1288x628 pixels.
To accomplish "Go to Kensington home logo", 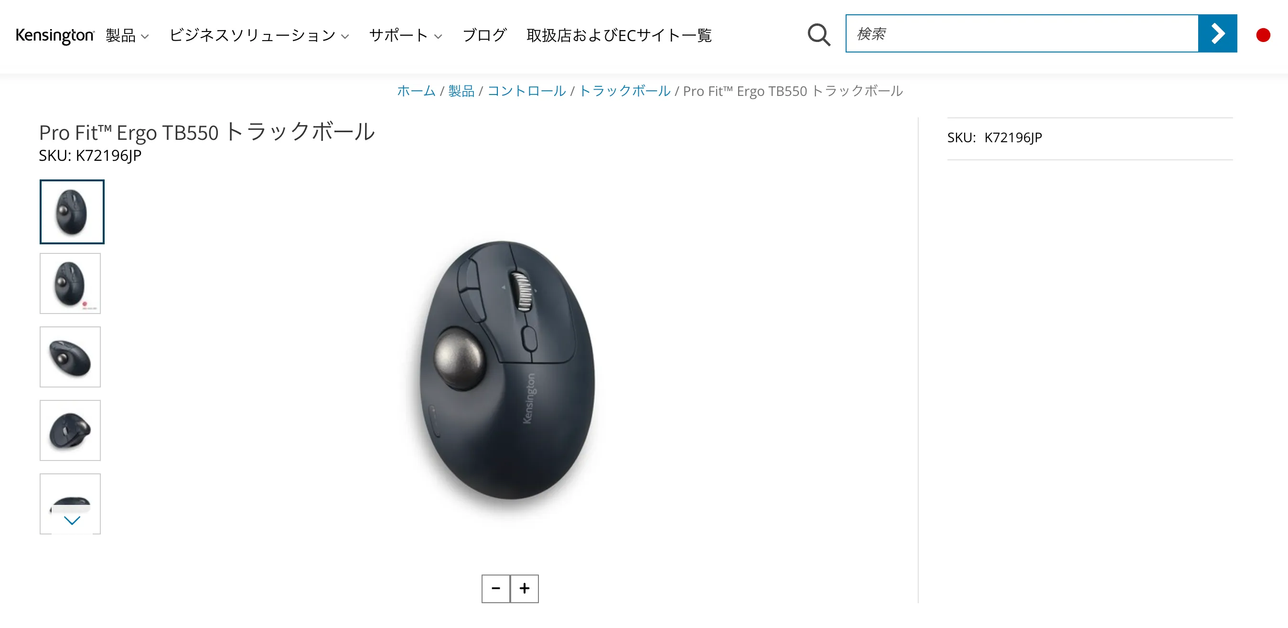I will pyautogui.click(x=55, y=35).
